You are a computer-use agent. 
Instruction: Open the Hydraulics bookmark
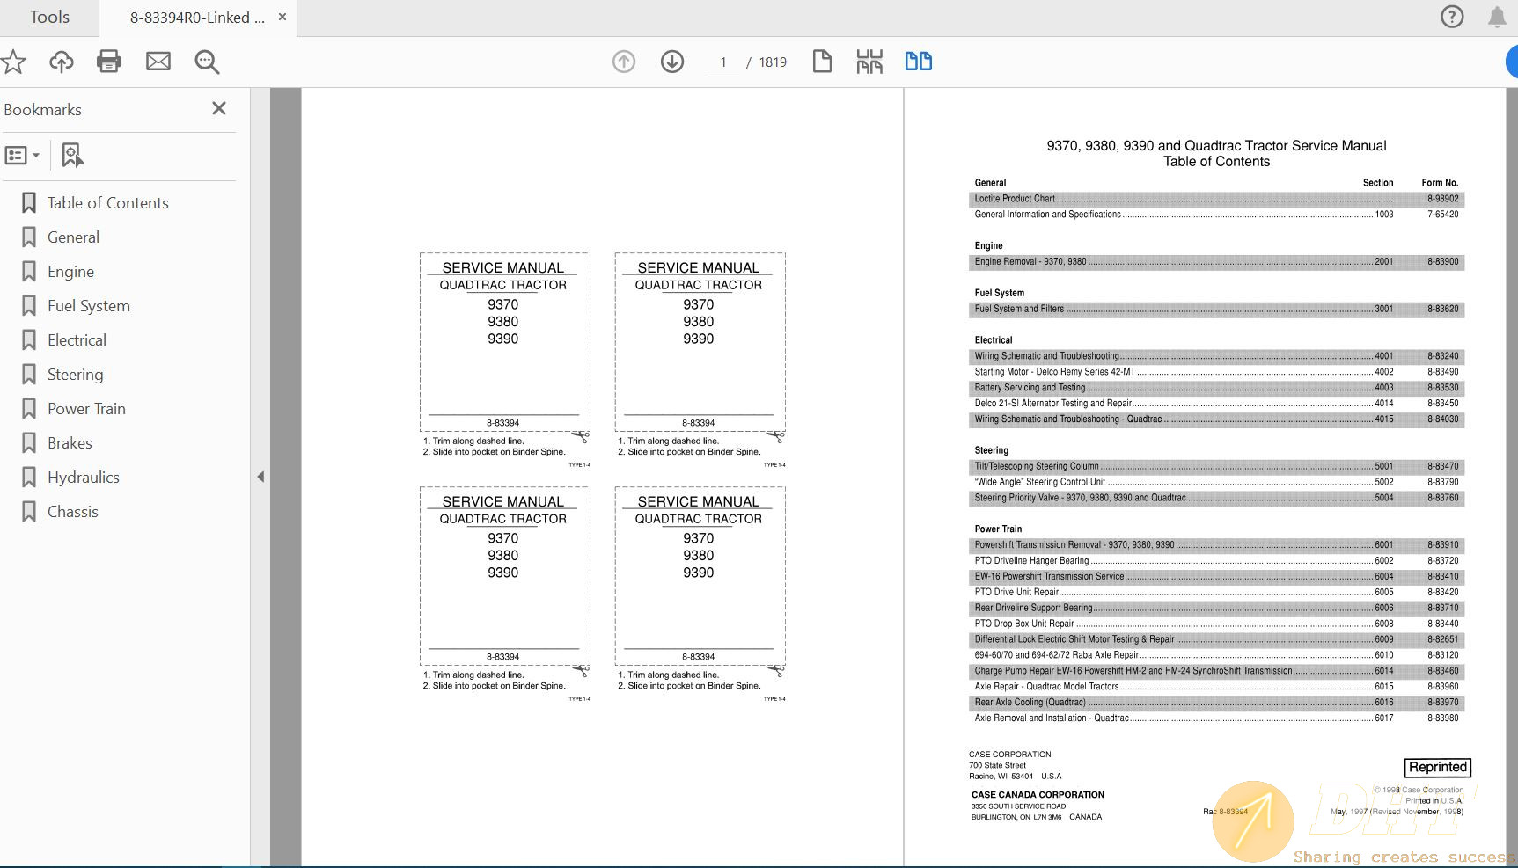pyautogui.click(x=83, y=478)
